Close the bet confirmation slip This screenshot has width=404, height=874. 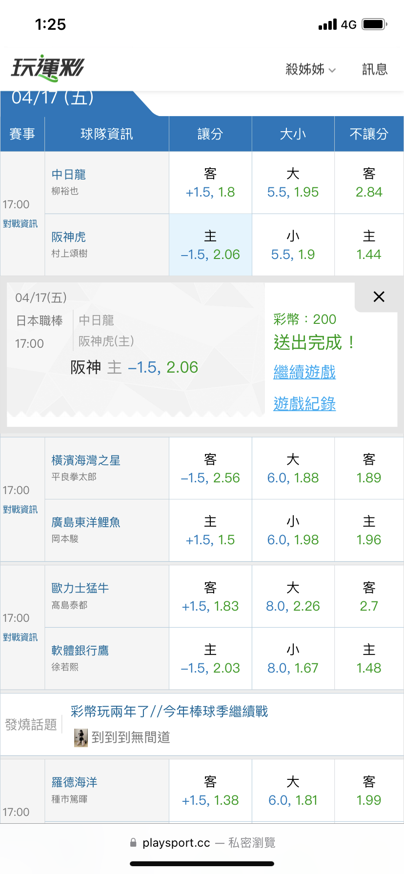379,297
